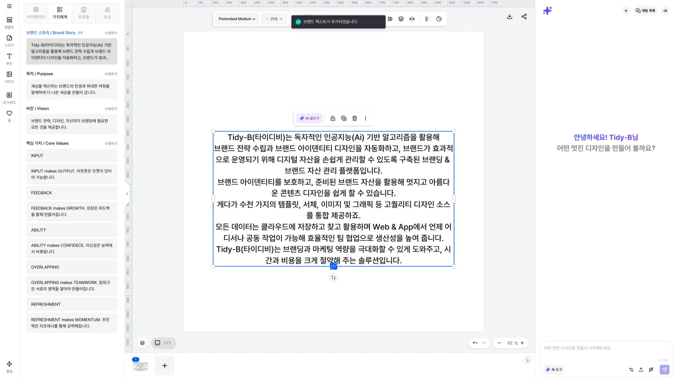
Task: Open the opacity pie-chart toolbar icon
Action: [x=439, y=19]
